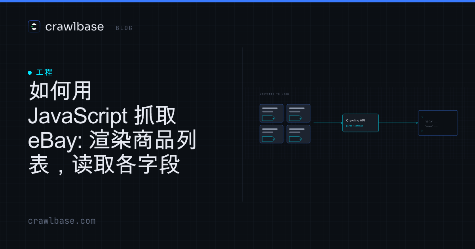Click the "price" JSON line
This screenshot has width=475, height=249.
[x=431, y=126]
